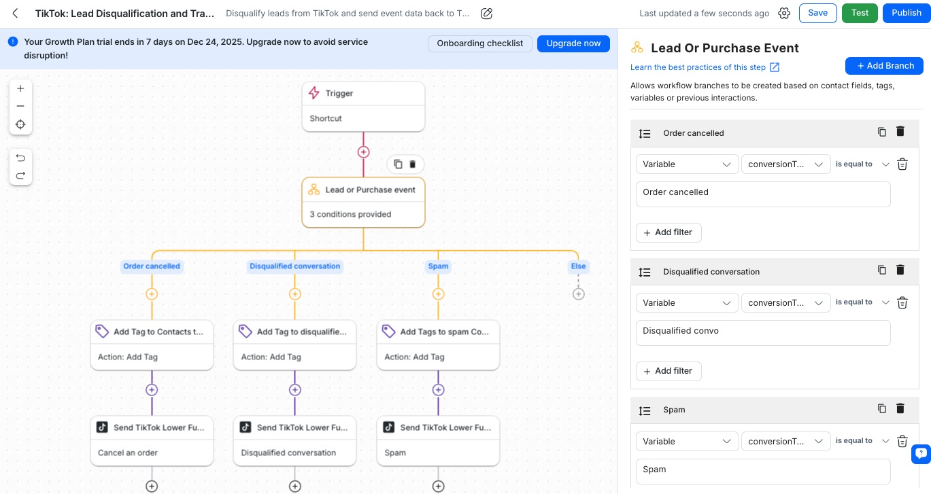931x494 pixels.
Task: Publish the workflow
Action: (907, 12)
